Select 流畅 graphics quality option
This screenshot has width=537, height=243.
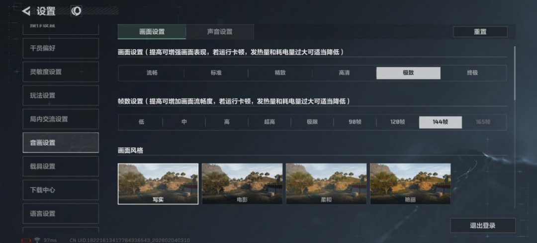tap(152, 73)
